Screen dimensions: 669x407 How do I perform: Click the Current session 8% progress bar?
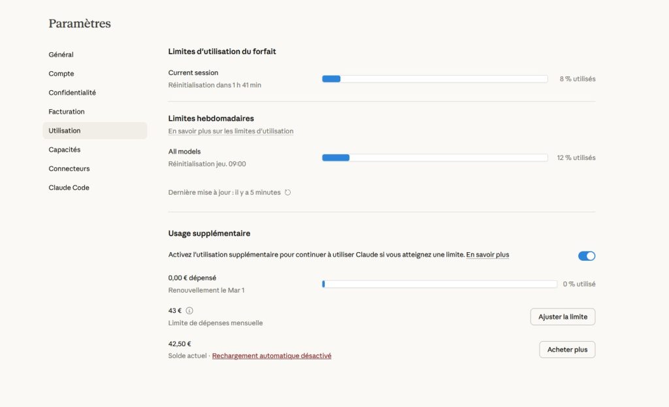click(434, 78)
